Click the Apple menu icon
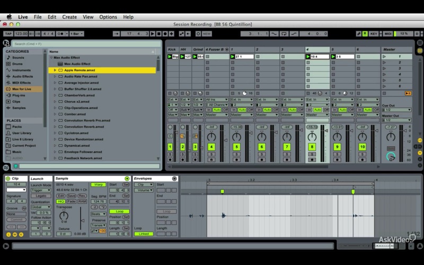This screenshot has height=265, width=424. coord(9,17)
